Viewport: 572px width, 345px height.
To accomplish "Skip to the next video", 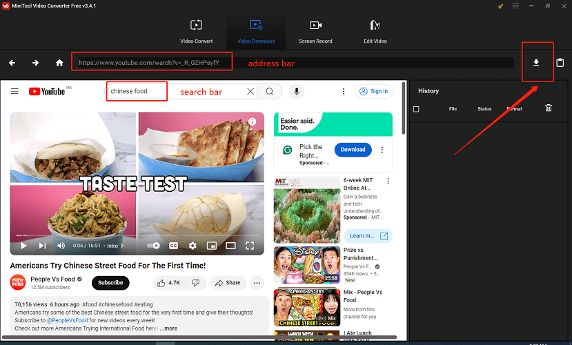I will pyautogui.click(x=42, y=246).
